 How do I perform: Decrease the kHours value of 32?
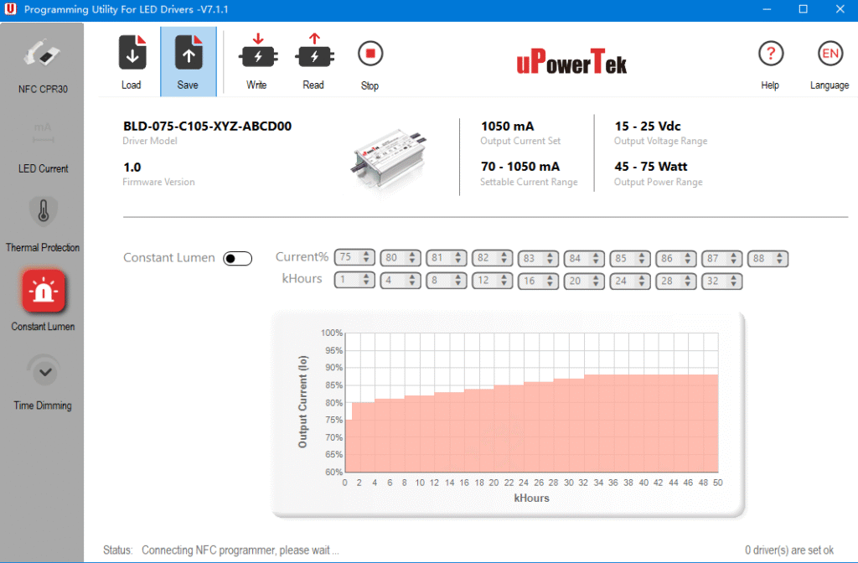coord(734,284)
